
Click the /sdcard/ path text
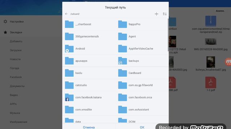coord(75,14)
